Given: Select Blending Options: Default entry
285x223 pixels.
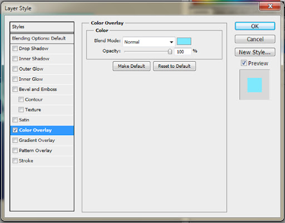Looking at the screenshot, I should click(x=42, y=38).
